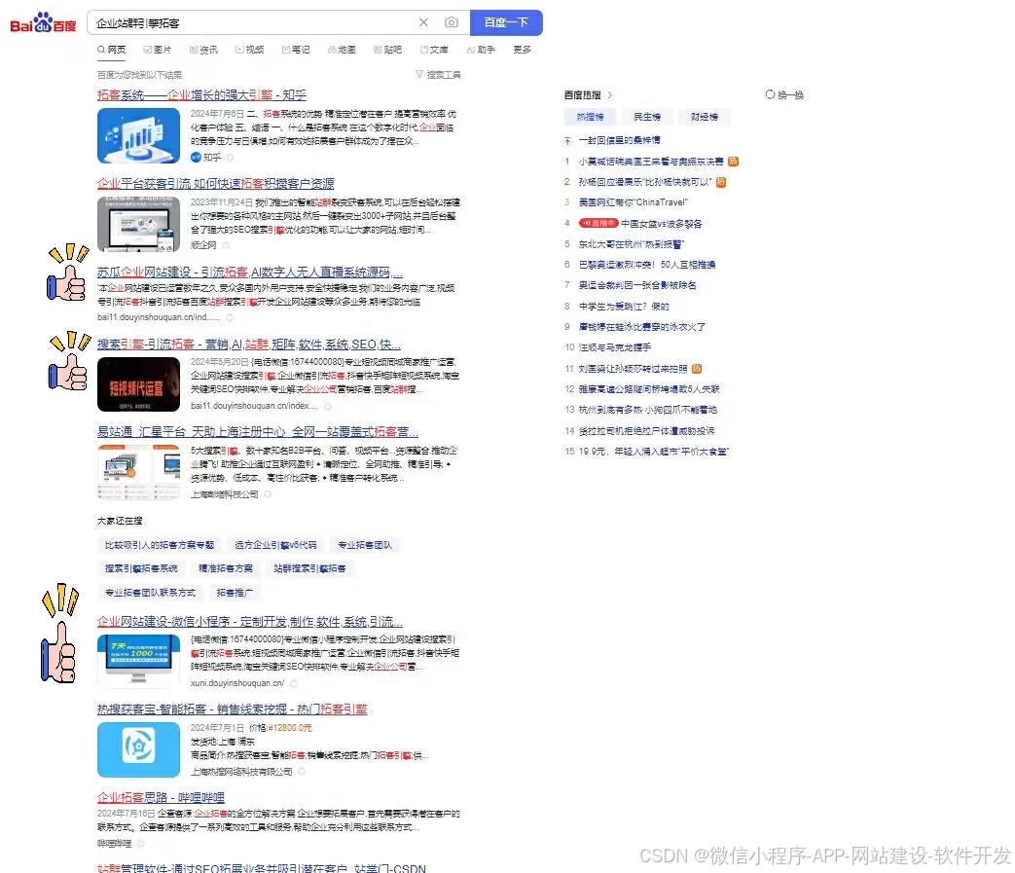The height and width of the screenshot is (873, 1015).
Task: Open 企业平台获客引流 result title
Action: click(216, 184)
